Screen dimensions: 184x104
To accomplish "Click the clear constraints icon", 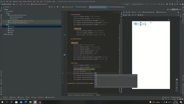I will (x=133, y=15).
